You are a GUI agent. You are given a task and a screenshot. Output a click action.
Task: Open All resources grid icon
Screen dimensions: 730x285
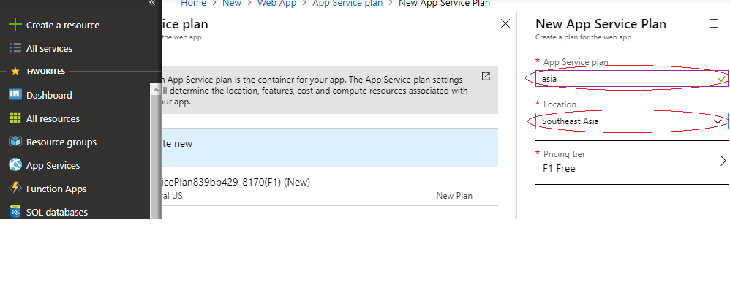click(x=15, y=118)
